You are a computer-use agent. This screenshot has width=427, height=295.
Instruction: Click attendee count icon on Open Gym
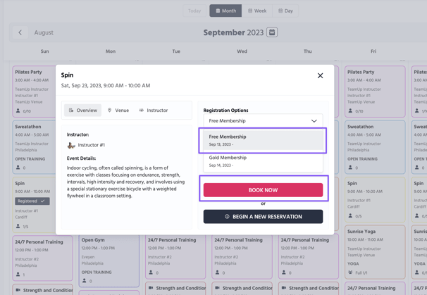click(85, 281)
